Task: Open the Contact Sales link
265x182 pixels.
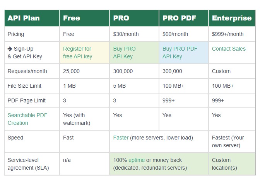Action: 229,49
